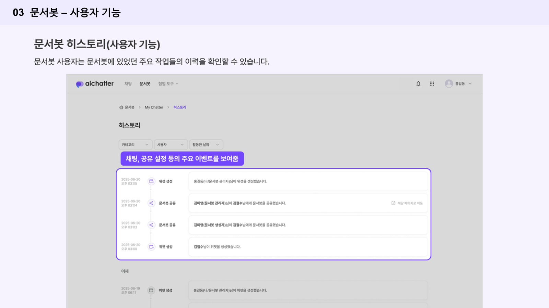Switch to the 채팅 tab

128,84
